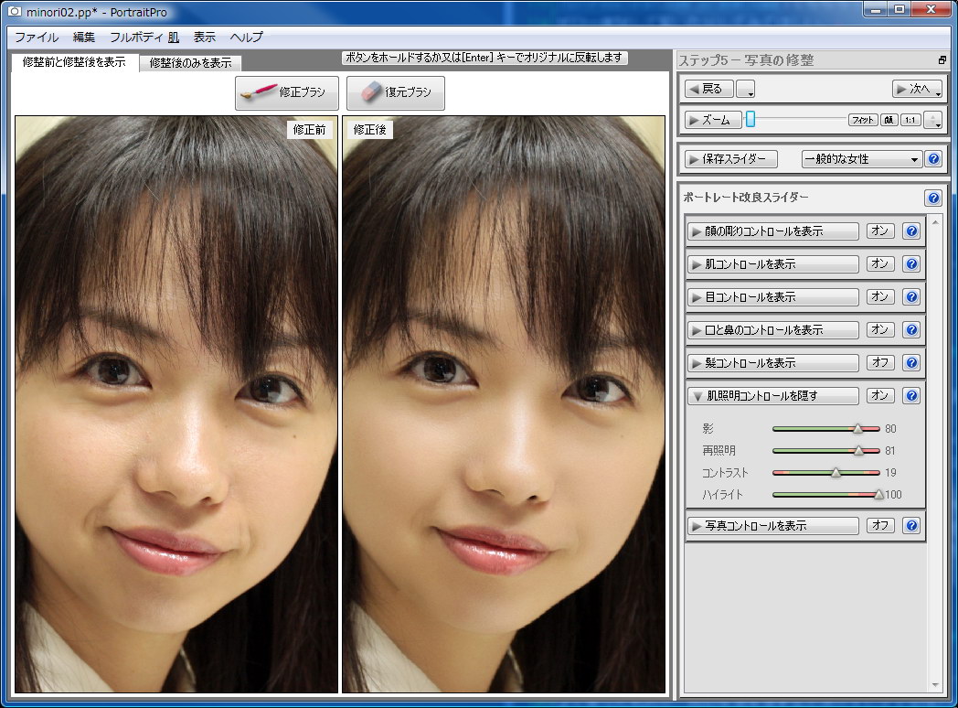958x708 pixels.
Task: Click the 顔 zoom-to-face button
Action: (889, 121)
